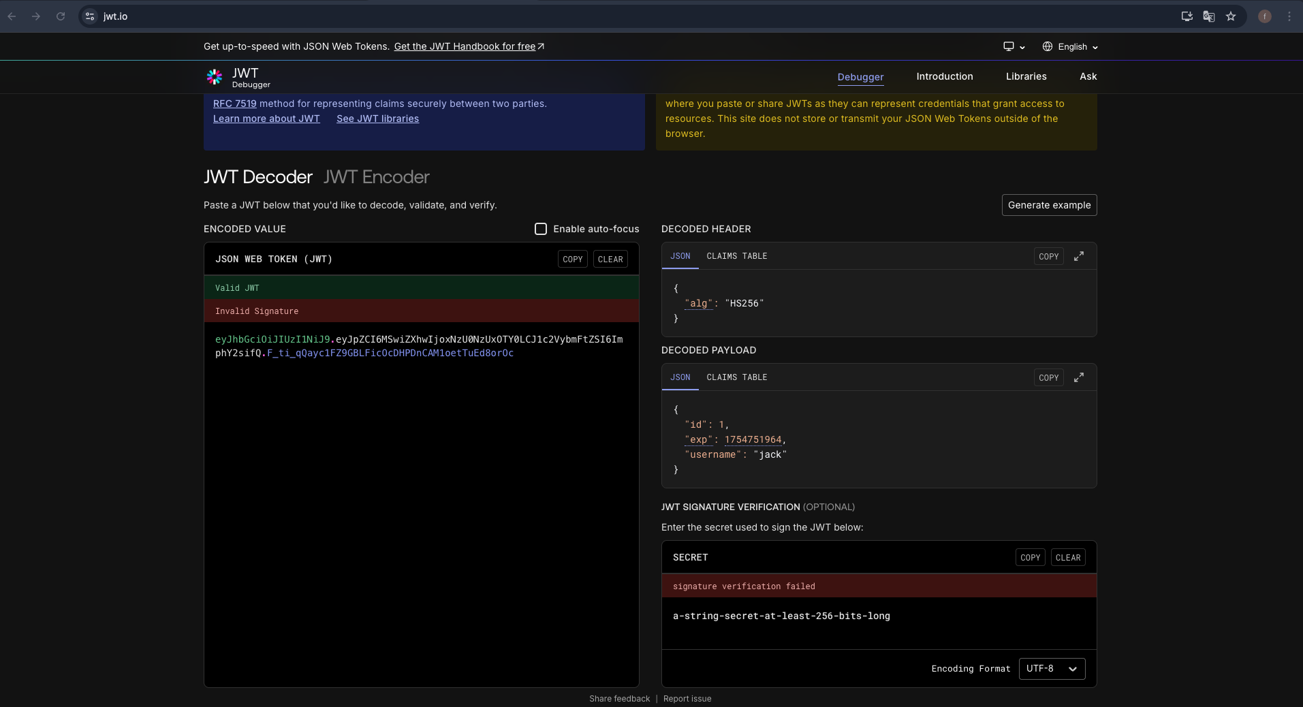
Task: Open site information icon in address bar
Action: 90,16
